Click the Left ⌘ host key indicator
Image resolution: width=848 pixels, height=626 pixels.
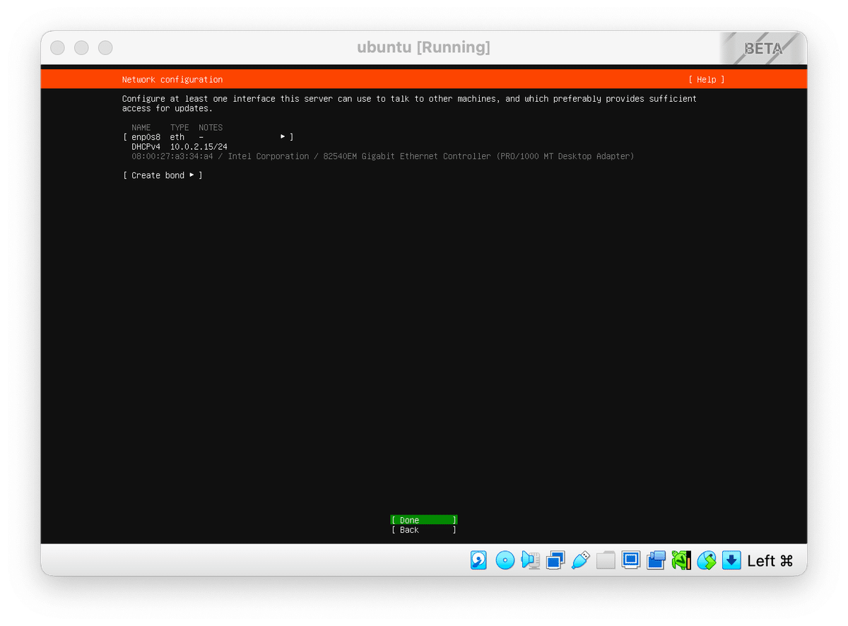click(x=770, y=561)
